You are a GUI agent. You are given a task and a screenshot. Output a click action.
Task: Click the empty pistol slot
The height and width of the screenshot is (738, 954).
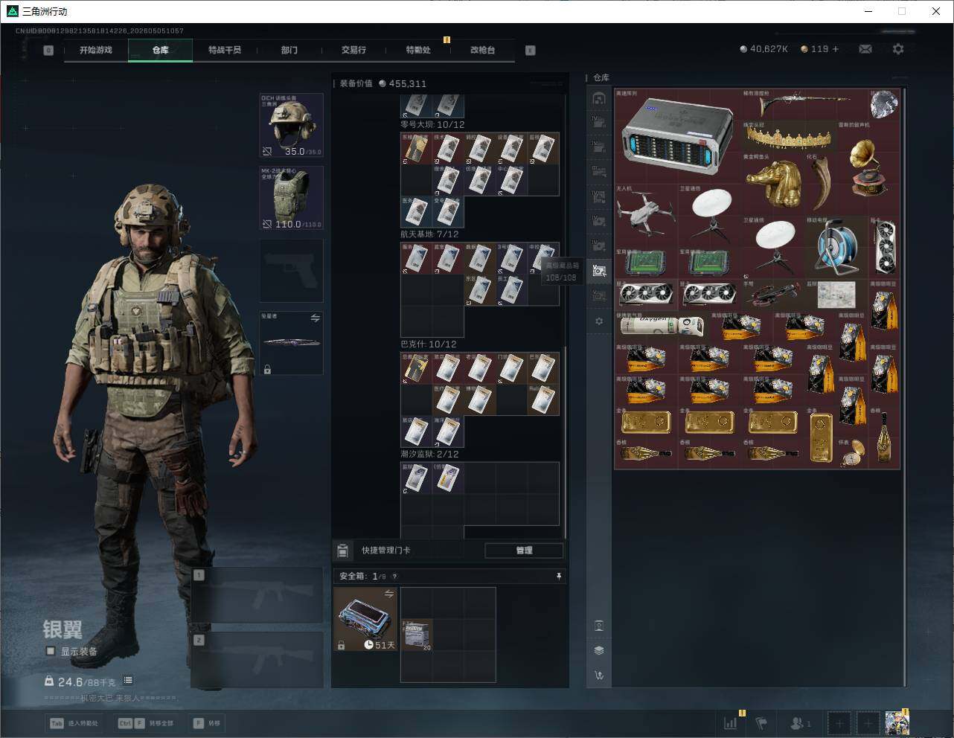point(291,271)
